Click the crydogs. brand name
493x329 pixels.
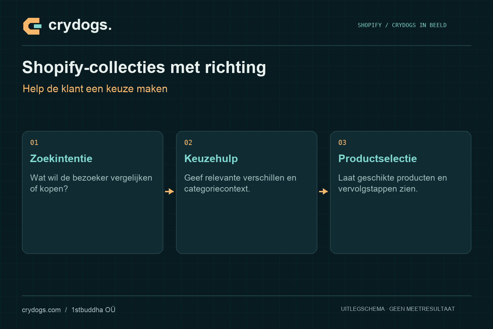(x=80, y=25)
